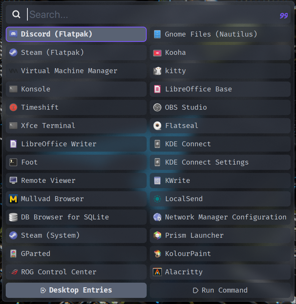Open LibreOffice Base entry label

(198, 89)
